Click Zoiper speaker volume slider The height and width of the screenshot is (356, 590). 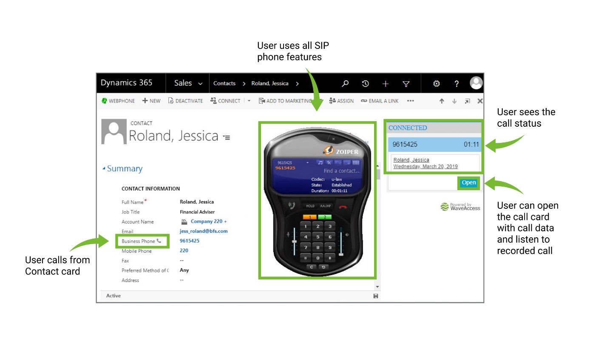340,242
